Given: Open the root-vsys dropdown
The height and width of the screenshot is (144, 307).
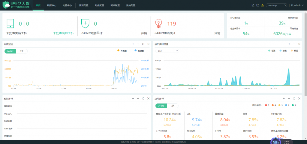Looking at the screenshot, I should click(276, 5).
